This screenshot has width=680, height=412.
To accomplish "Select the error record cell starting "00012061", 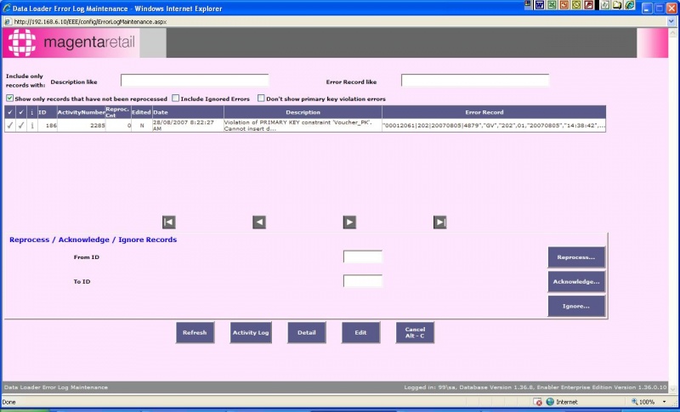I will click(x=494, y=125).
